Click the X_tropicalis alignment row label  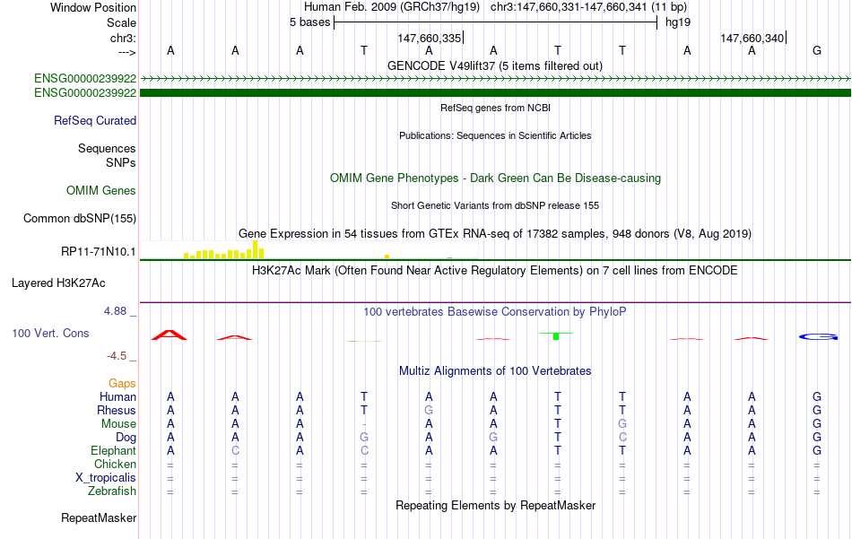[x=106, y=478]
